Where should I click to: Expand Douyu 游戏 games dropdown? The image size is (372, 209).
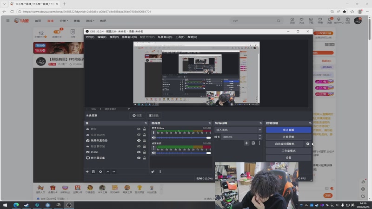pos(90,21)
